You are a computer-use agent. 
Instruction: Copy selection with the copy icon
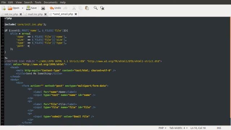pos(80,8)
